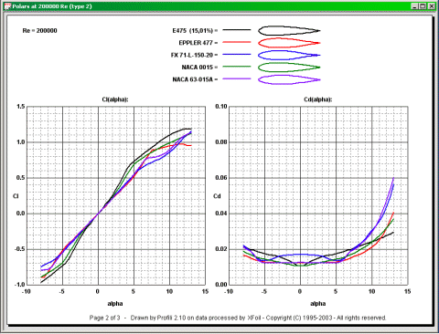The image size is (439, 334).
Task: Click the 'Cd' vertical axis label
Action: pos(217,196)
